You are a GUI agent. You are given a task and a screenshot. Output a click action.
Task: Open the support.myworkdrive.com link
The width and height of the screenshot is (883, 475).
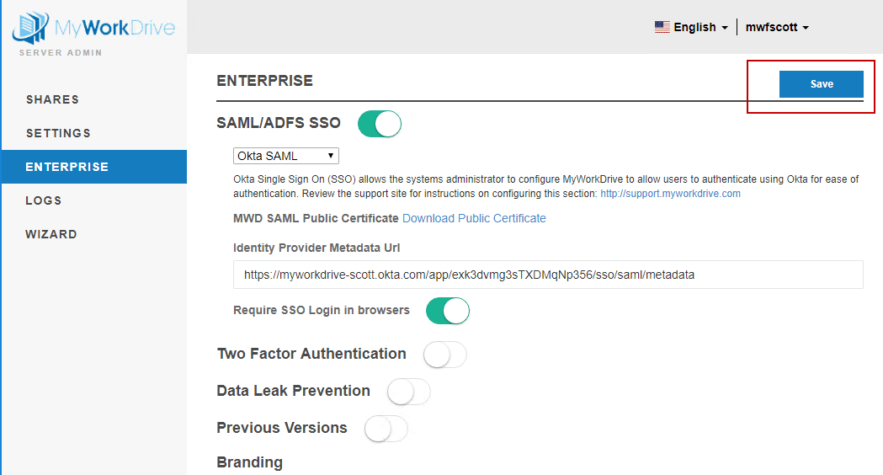(670, 194)
